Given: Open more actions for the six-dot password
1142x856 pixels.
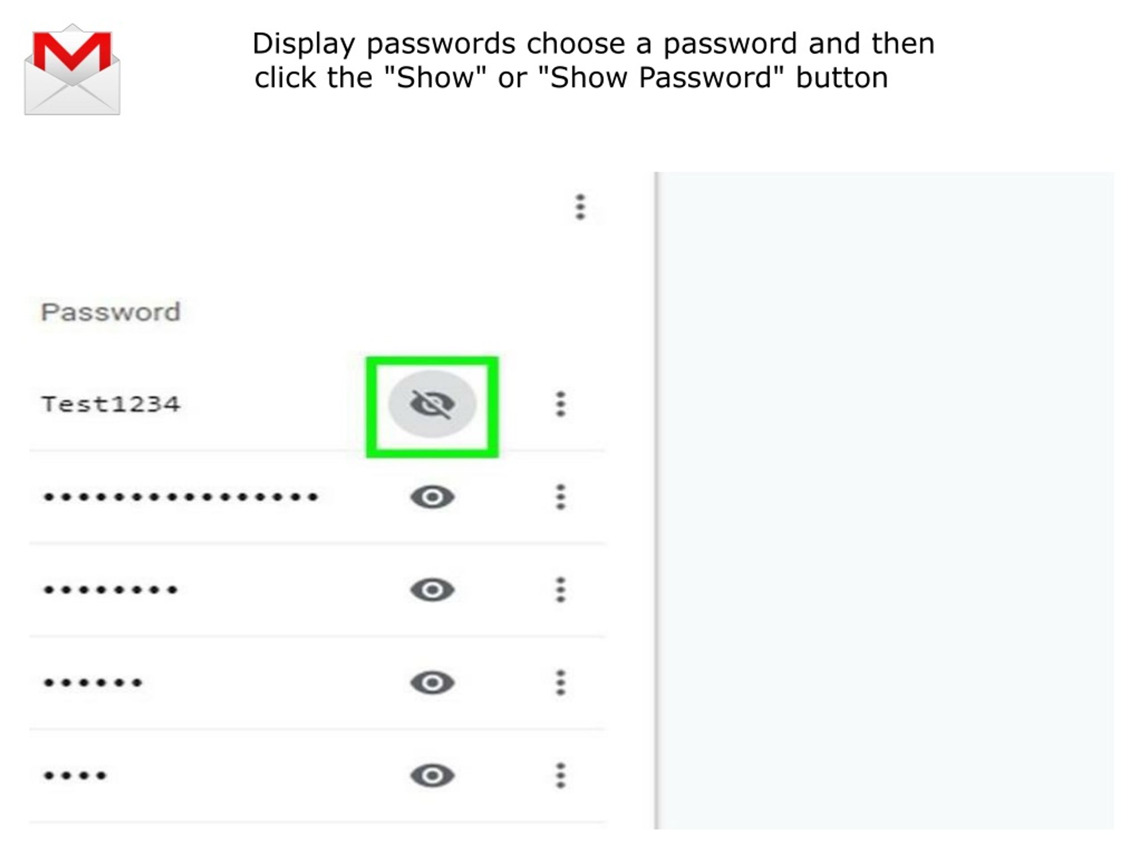Looking at the screenshot, I should pos(561,683).
